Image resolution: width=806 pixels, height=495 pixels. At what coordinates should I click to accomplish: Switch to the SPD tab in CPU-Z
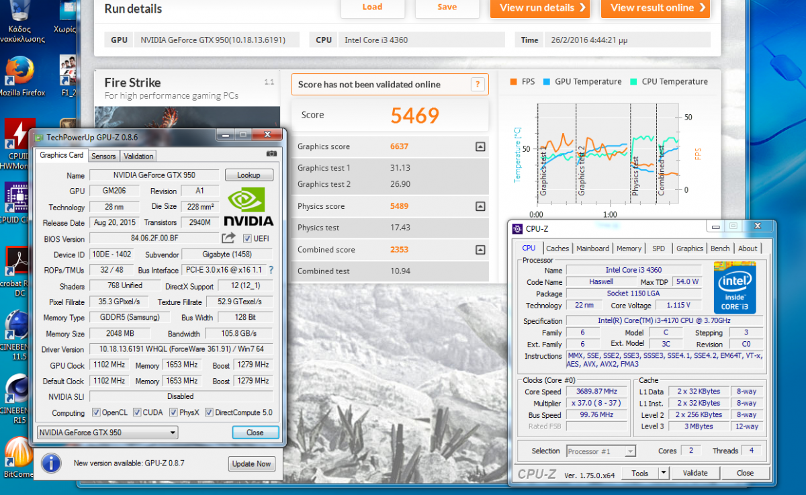pyautogui.click(x=658, y=249)
